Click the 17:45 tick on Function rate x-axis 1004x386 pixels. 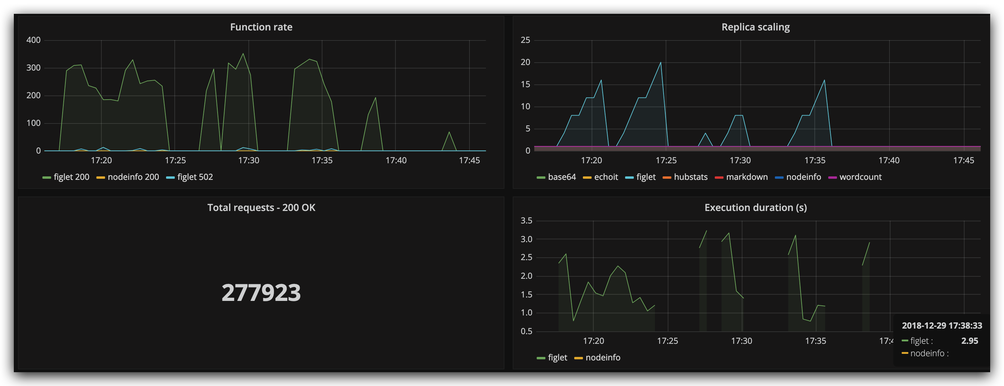[x=469, y=160]
